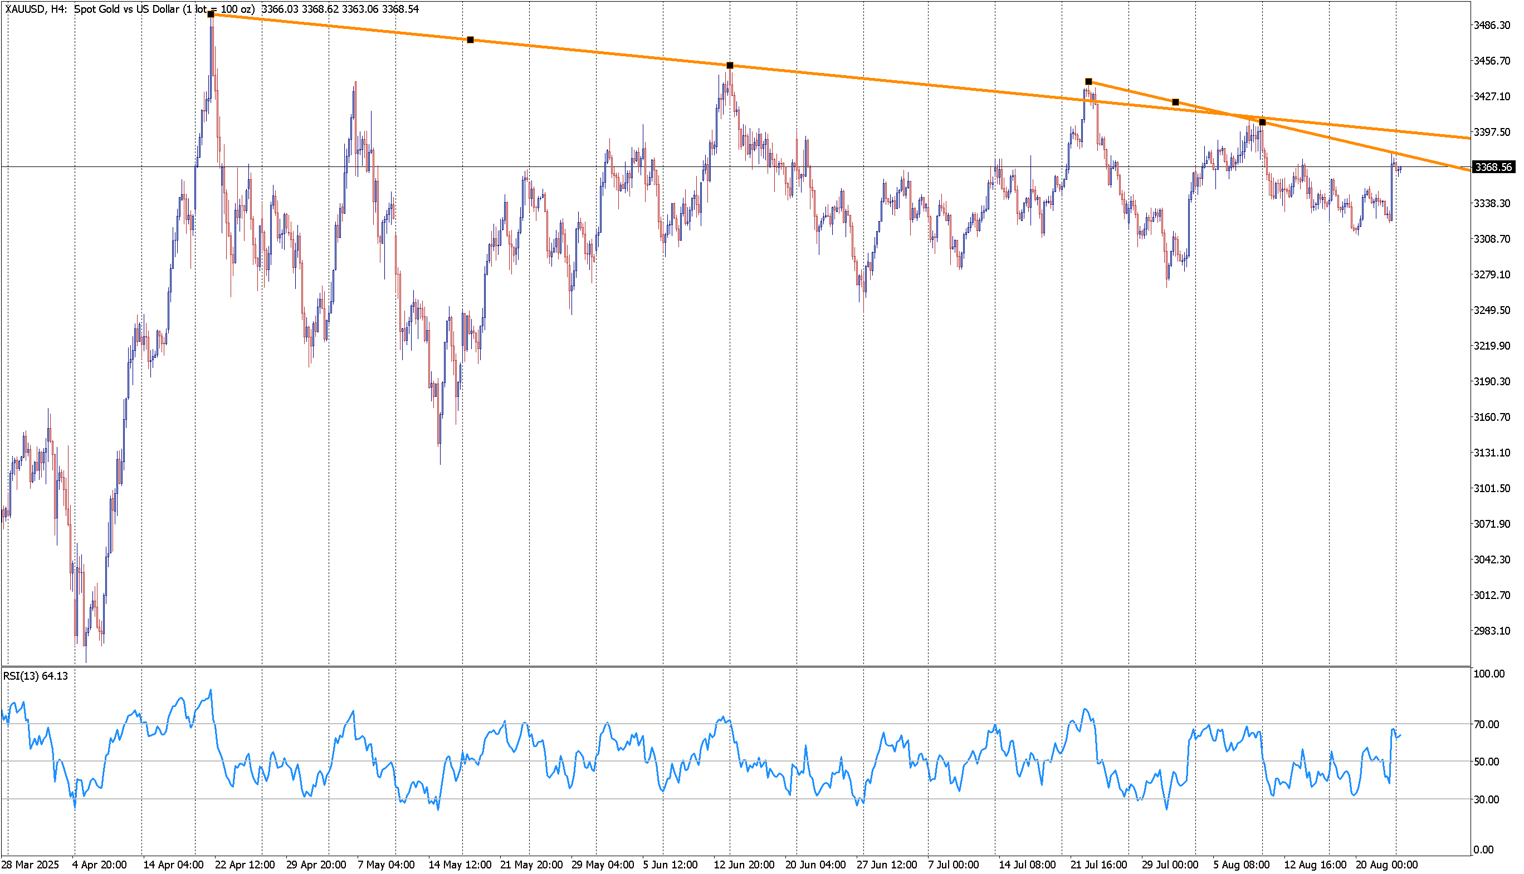Click the 3219.90 price axis label
Viewport: 1524px width, 874px height.
[x=1492, y=346]
